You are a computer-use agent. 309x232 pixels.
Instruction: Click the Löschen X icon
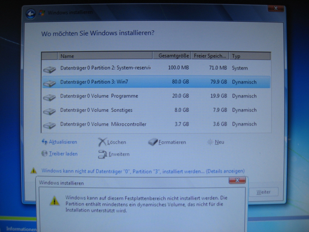pos(102,142)
